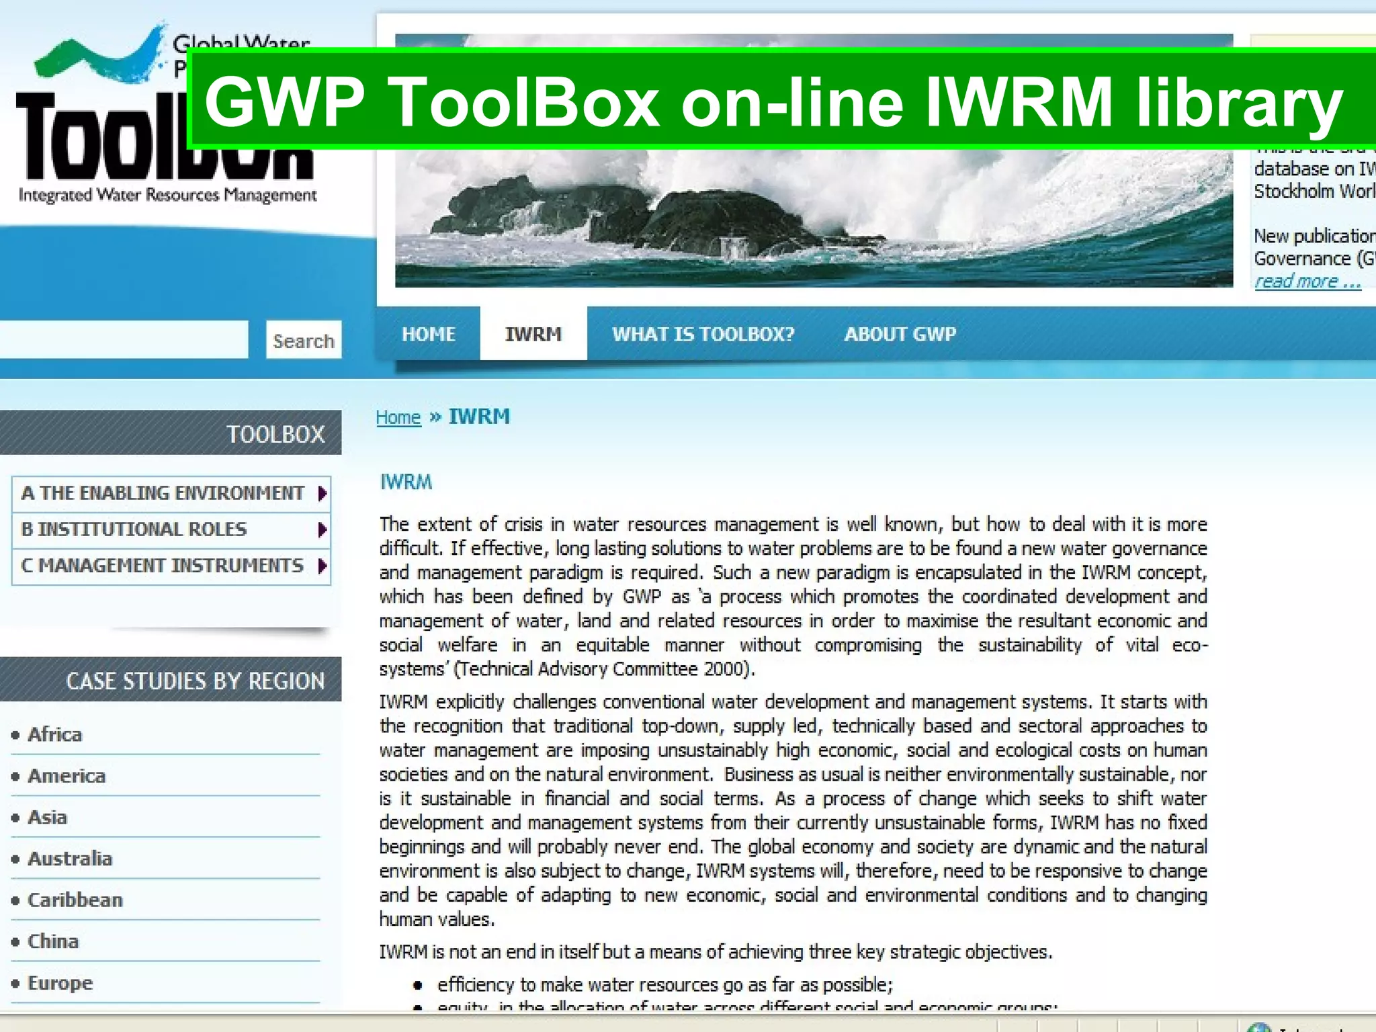Click the IWRM breadcrumb title
The height and width of the screenshot is (1032, 1376).
coord(479,417)
